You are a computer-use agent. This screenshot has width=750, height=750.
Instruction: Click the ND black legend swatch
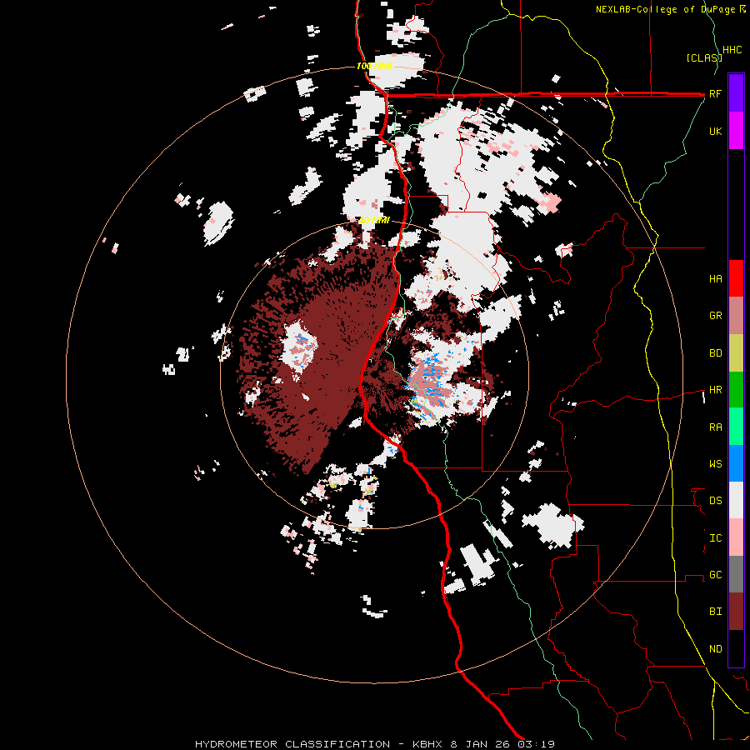736,648
